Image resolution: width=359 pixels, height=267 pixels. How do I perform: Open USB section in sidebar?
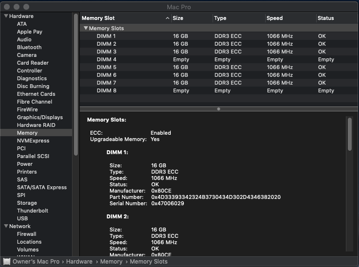[x=22, y=218]
